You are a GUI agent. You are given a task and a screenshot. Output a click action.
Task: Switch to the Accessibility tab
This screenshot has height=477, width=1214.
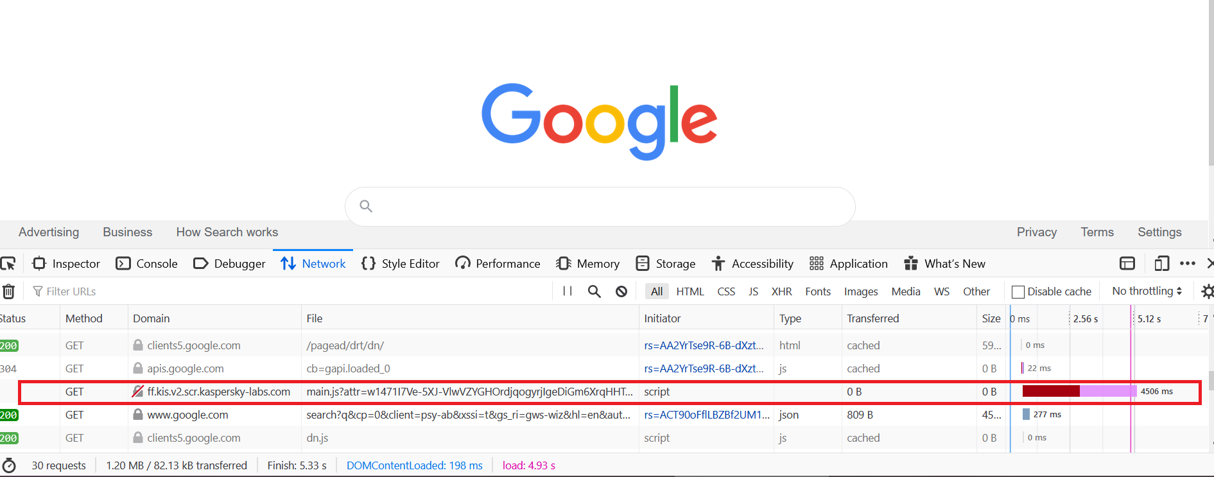752,263
